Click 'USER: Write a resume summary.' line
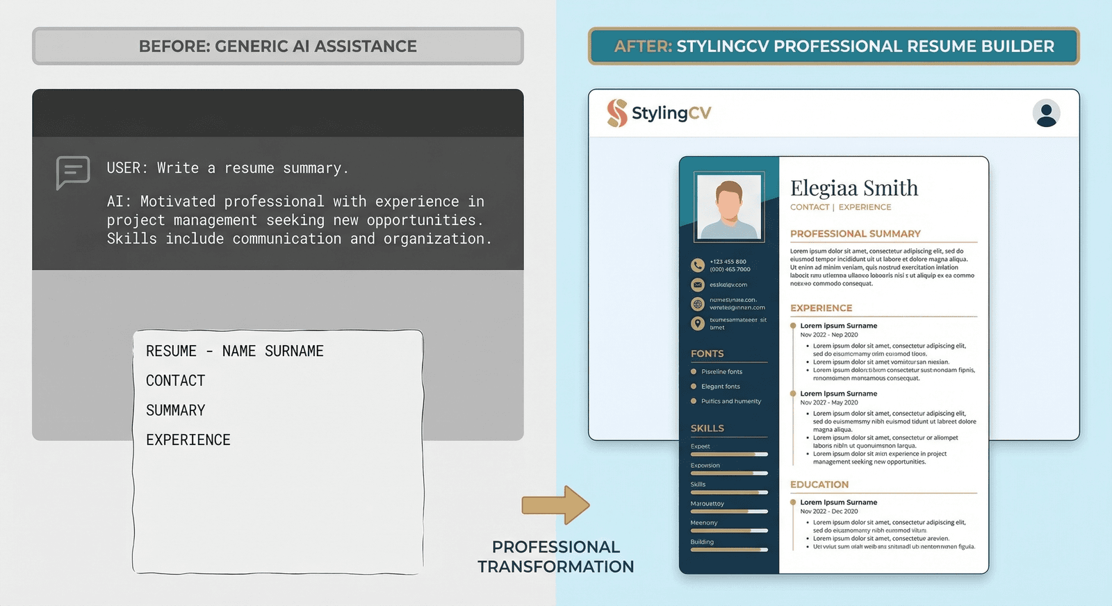The image size is (1112, 606). tap(227, 168)
